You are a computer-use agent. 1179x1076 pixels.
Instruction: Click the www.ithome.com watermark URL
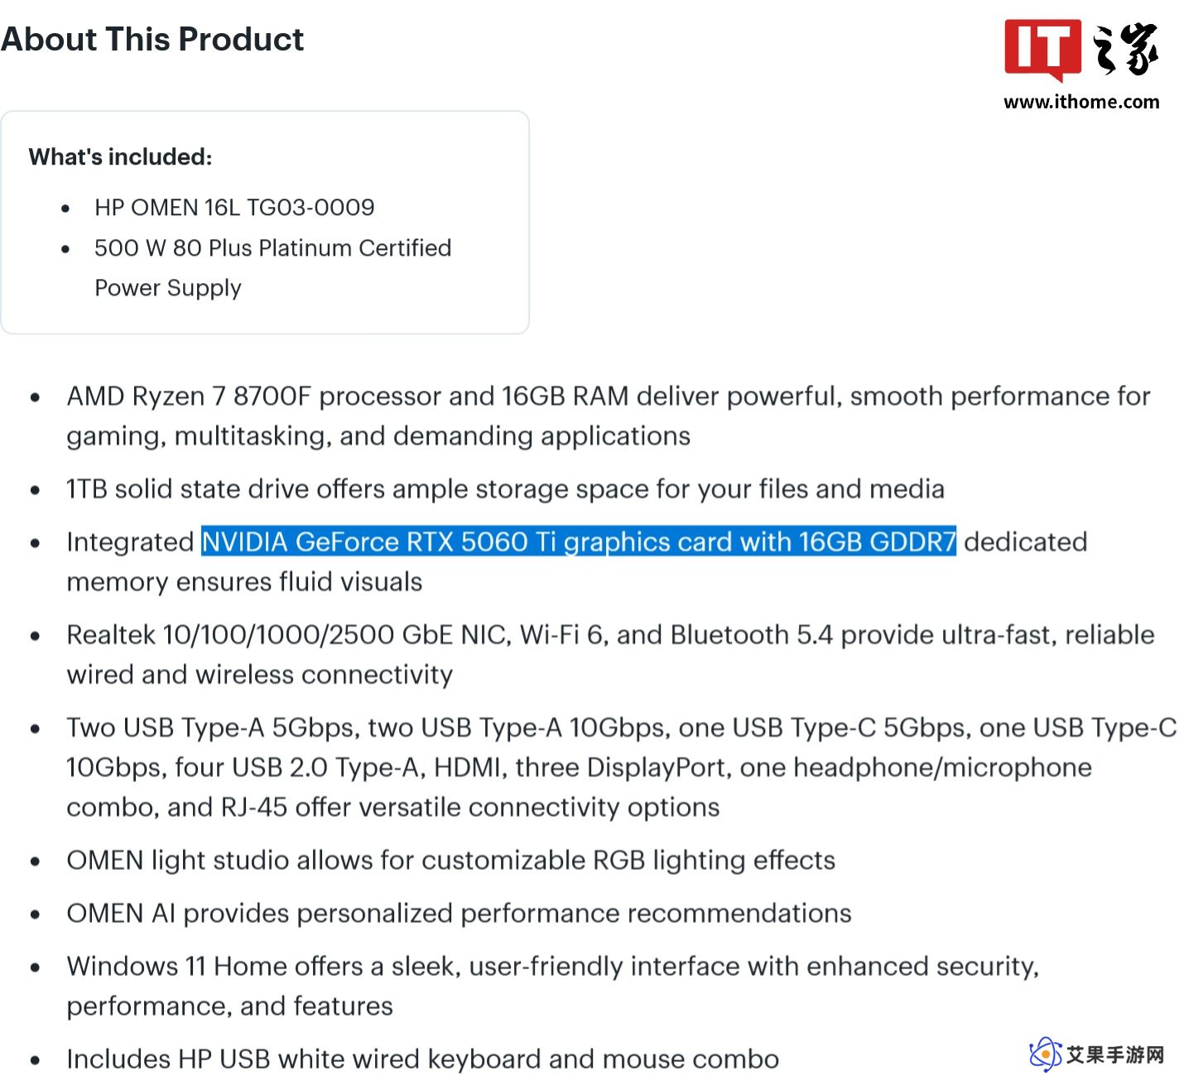click(1081, 102)
